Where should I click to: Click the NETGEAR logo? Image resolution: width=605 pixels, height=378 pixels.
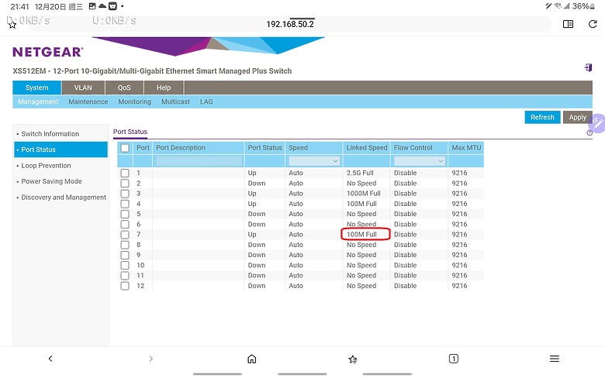[48, 52]
